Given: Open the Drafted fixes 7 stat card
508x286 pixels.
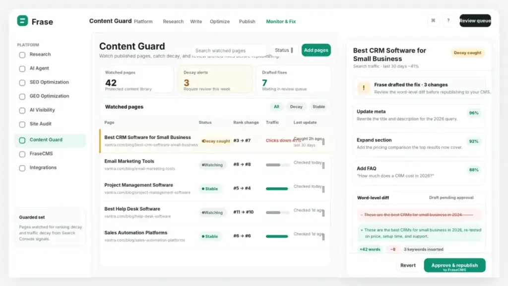Looking at the screenshot, I should click(294, 79).
